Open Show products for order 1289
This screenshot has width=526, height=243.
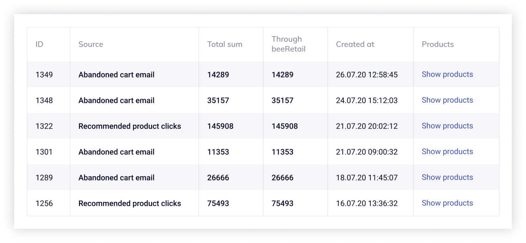(447, 177)
